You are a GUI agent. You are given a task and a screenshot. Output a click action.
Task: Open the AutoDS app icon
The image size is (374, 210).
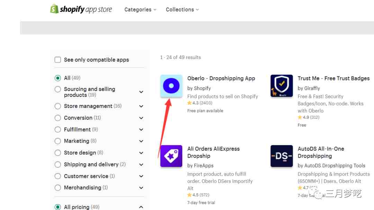click(x=282, y=156)
